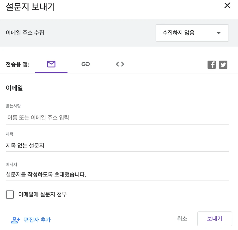
Task: Share the form via the Twitter icon
Action: (x=223, y=64)
